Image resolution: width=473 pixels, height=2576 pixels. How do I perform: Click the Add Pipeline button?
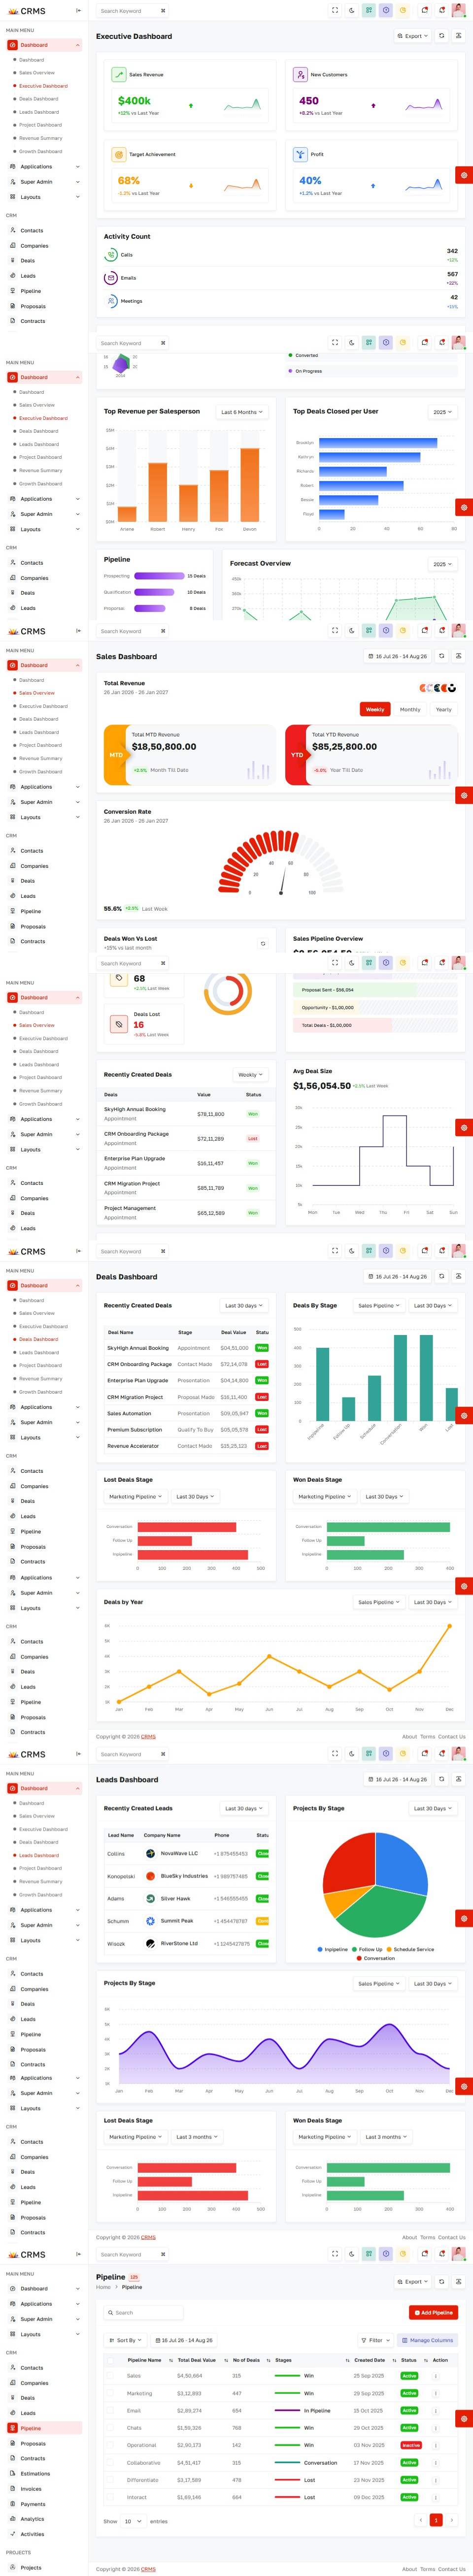pos(433,2313)
